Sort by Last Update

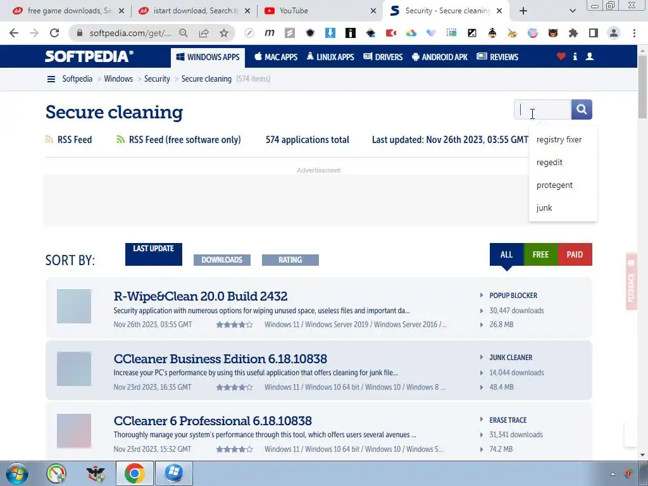coord(154,254)
